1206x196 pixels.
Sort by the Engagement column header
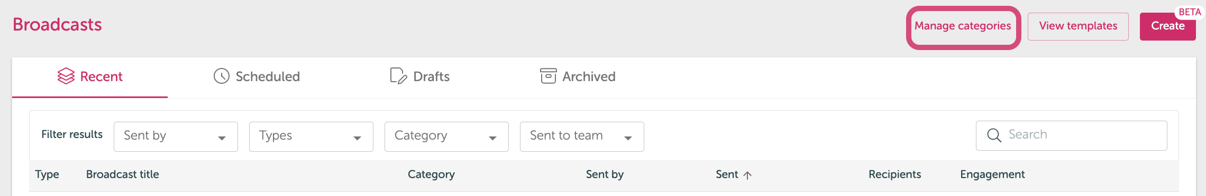click(x=992, y=174)
